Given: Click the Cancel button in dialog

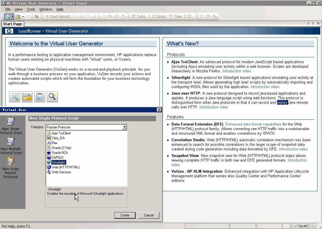Looking at the screenshot, I should pyautogui.click(x=149, y=215).
